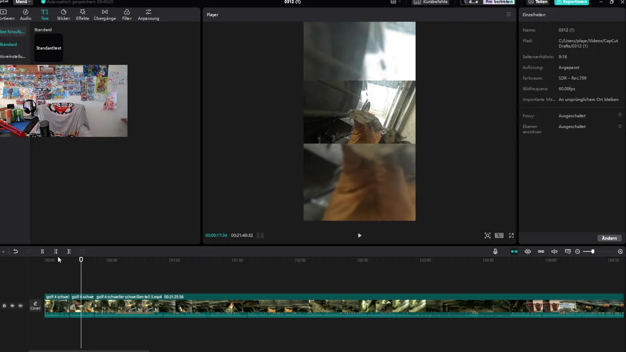Open the Sticker tab

[x=63, y=15]
